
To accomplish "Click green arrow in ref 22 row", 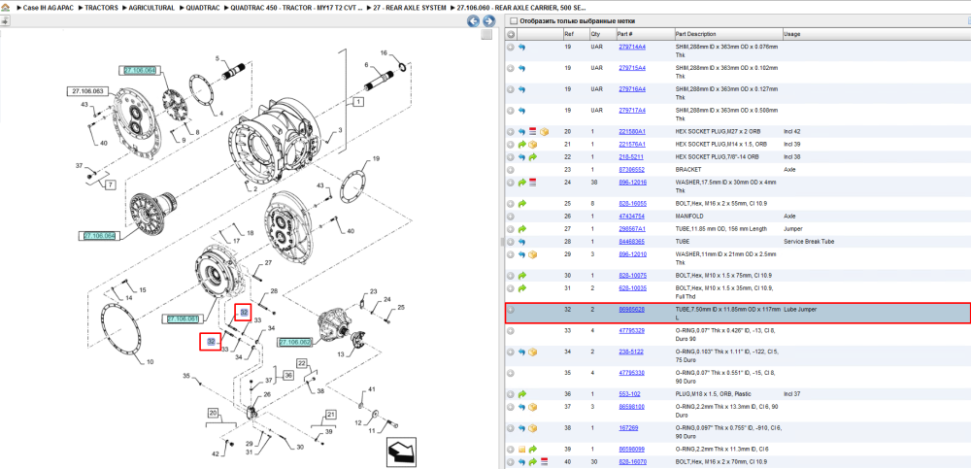I will tap(532, 157).
